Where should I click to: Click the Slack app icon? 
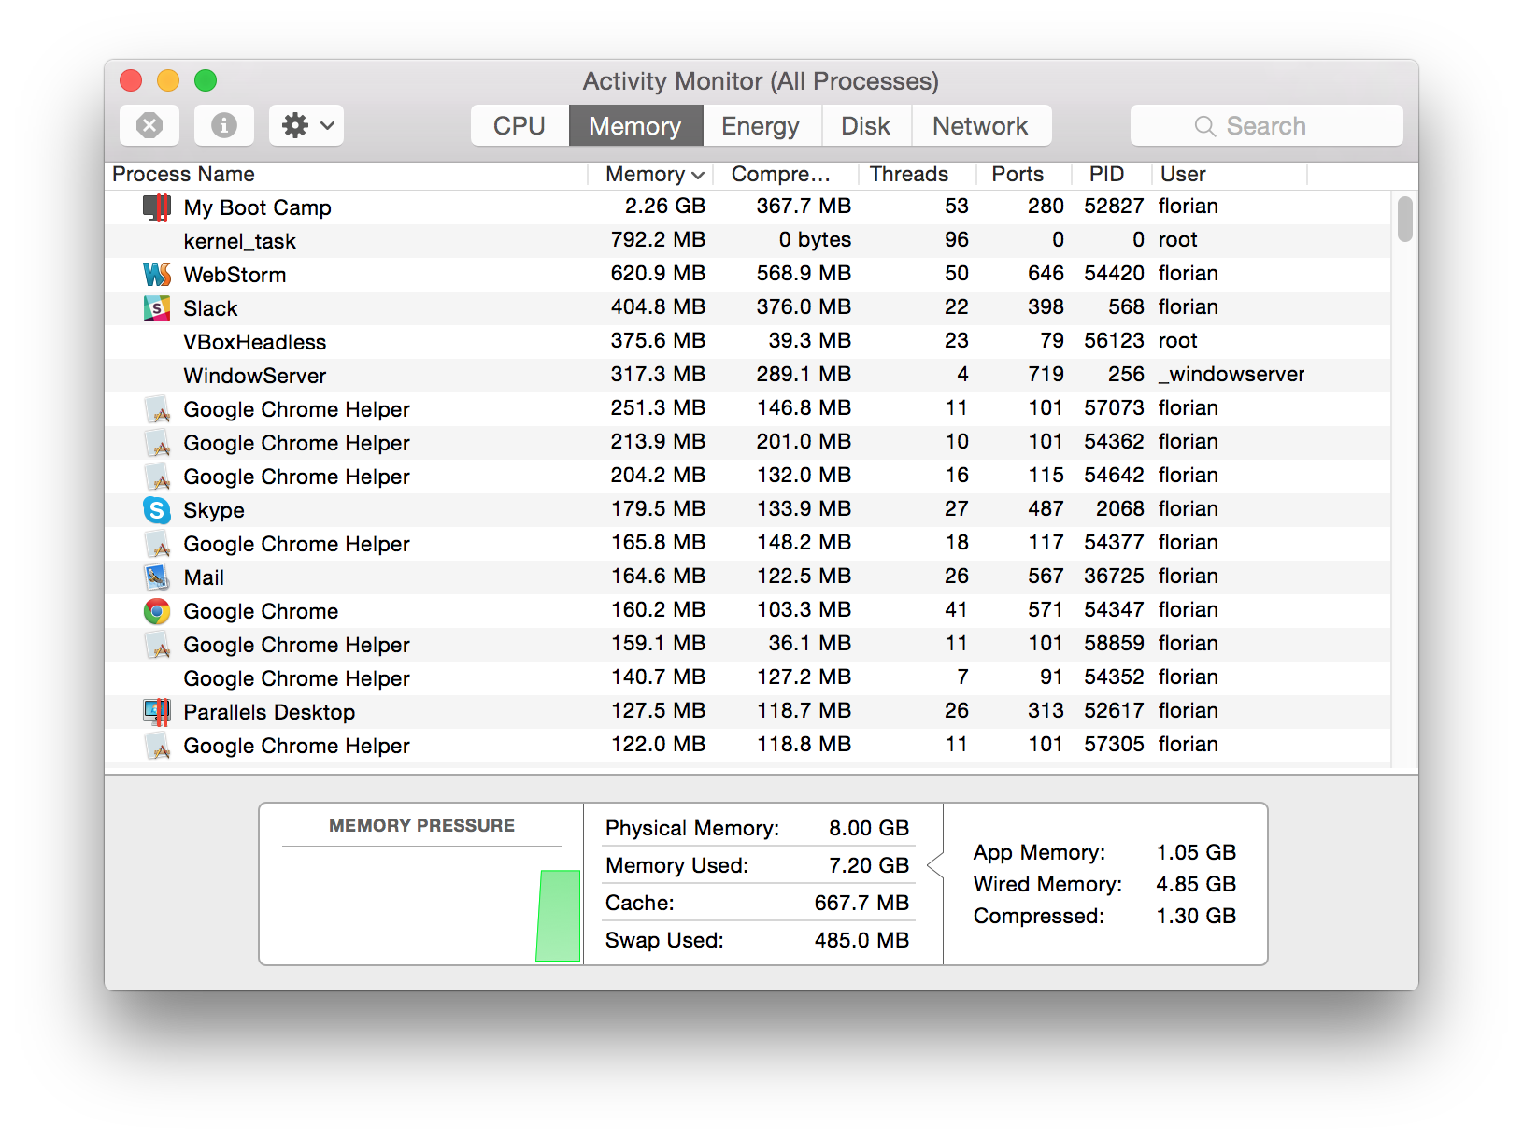coord(157,308)
